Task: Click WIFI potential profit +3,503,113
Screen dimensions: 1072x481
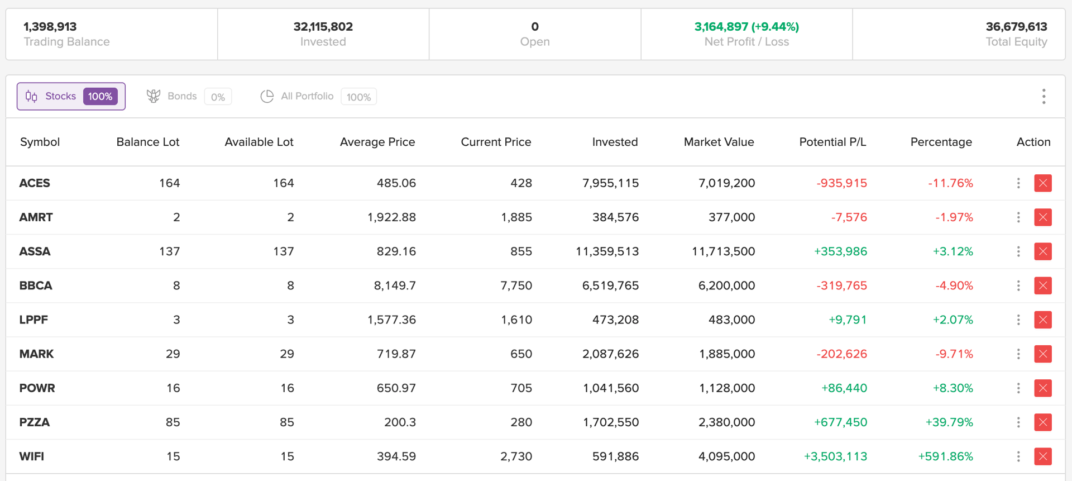Action: (x=836, y=456)
